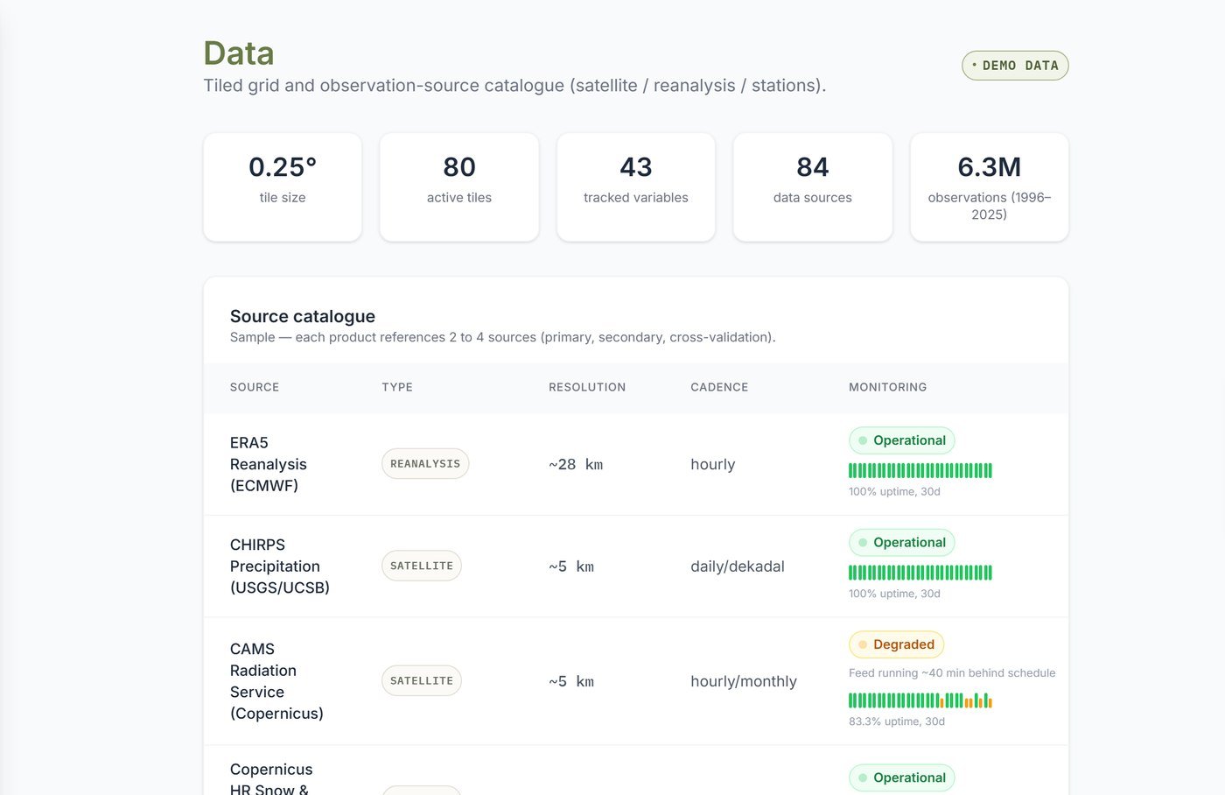Image resolution: width=1225 pixels, height=795 pixels.
Task: Click the tiled grid subtitle text
Action: click(514, 86)
